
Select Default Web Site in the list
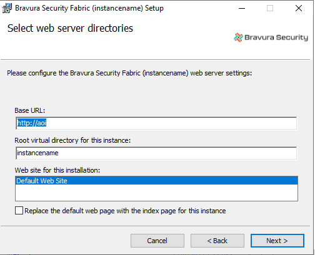click(156, 181)
